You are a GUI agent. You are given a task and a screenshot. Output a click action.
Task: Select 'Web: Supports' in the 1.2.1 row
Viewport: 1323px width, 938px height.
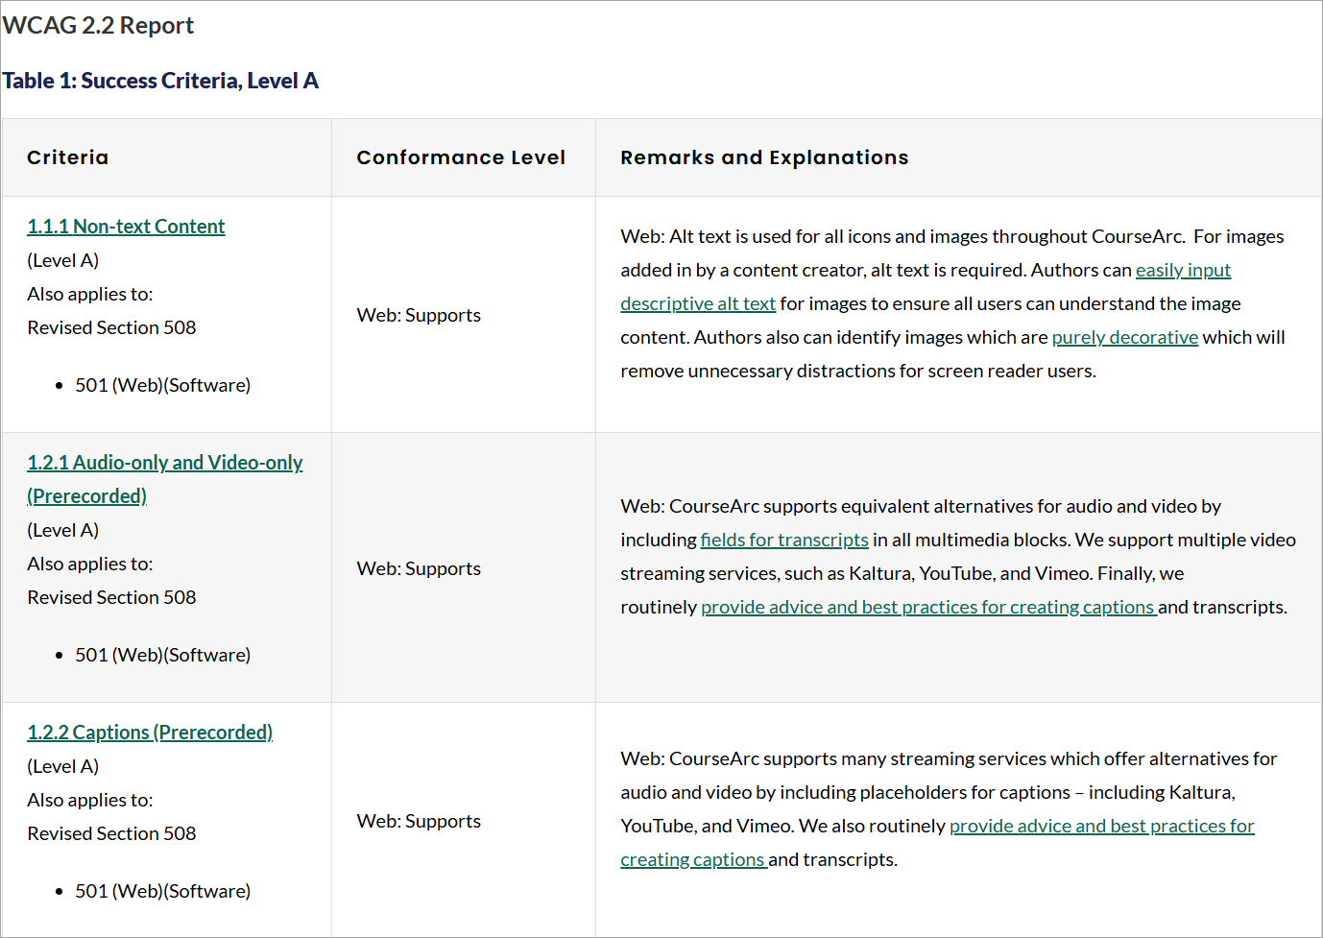click(419, 569)
